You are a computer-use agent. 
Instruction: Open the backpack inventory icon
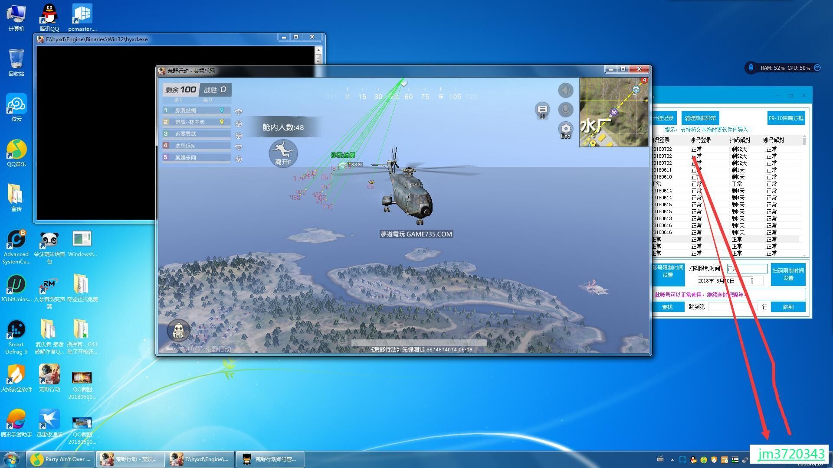pyautogui.click(x=178, y=331)
